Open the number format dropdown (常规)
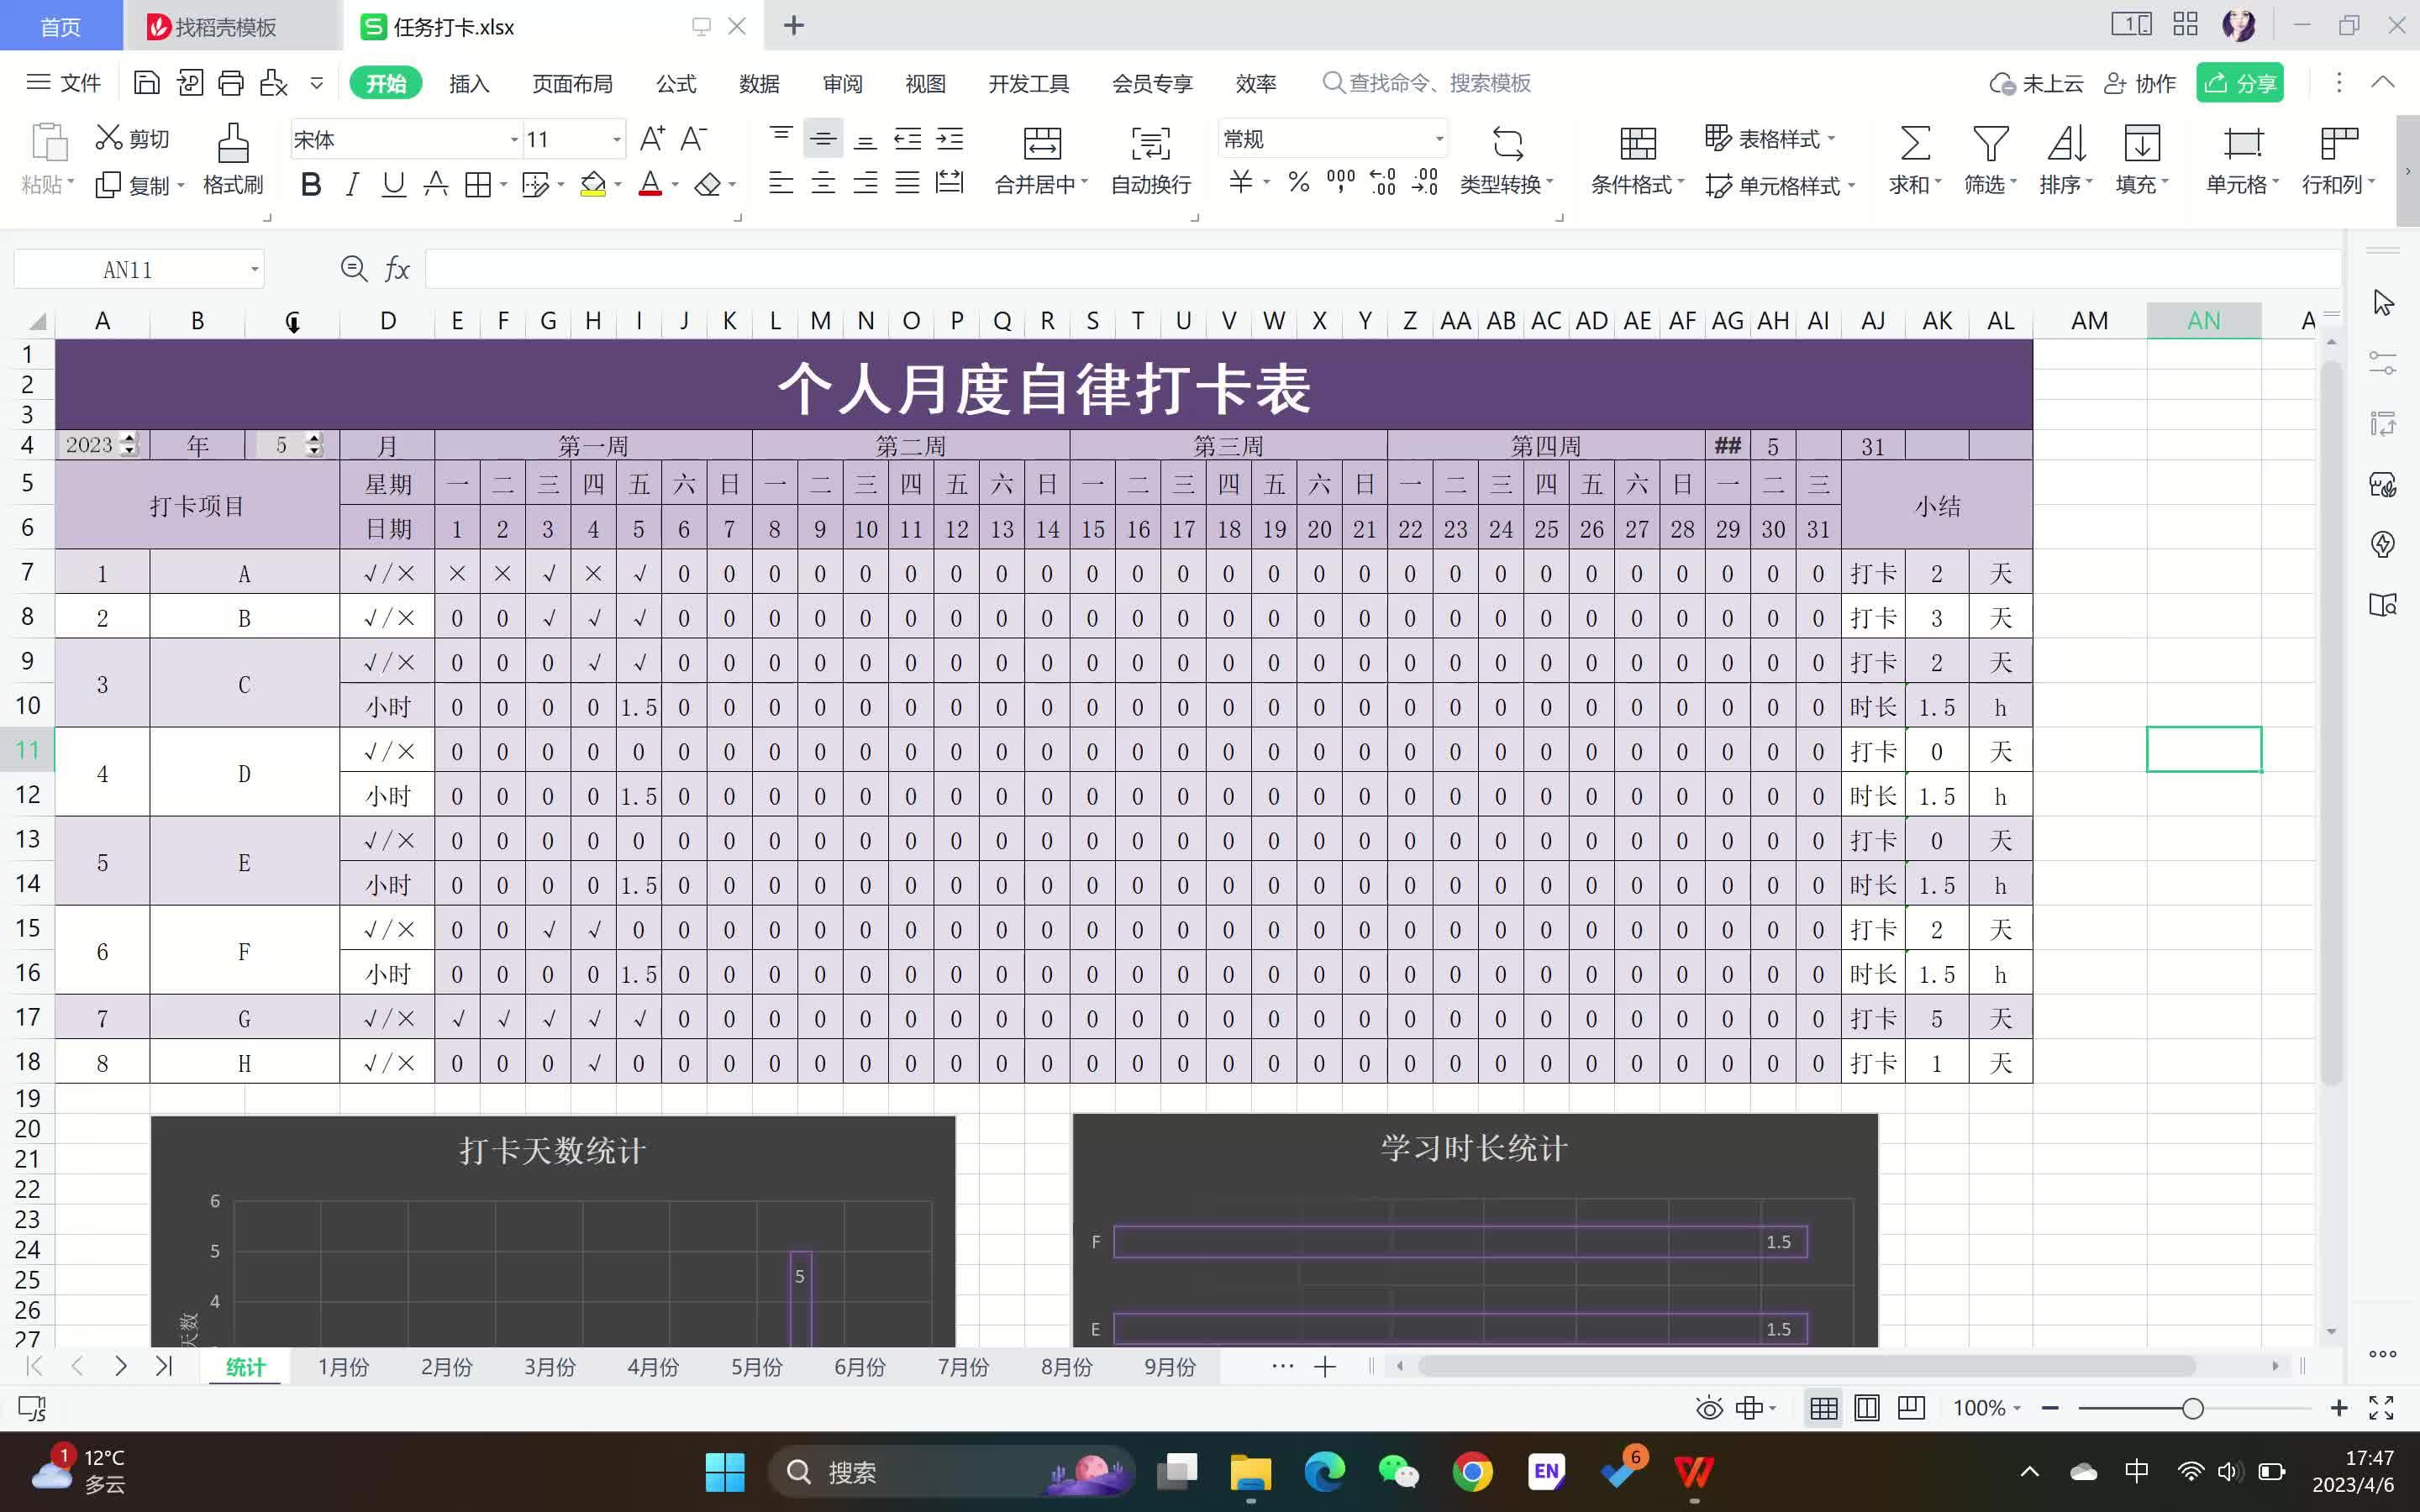This screenshot has width=2420, height=1512. point(1439,139)
